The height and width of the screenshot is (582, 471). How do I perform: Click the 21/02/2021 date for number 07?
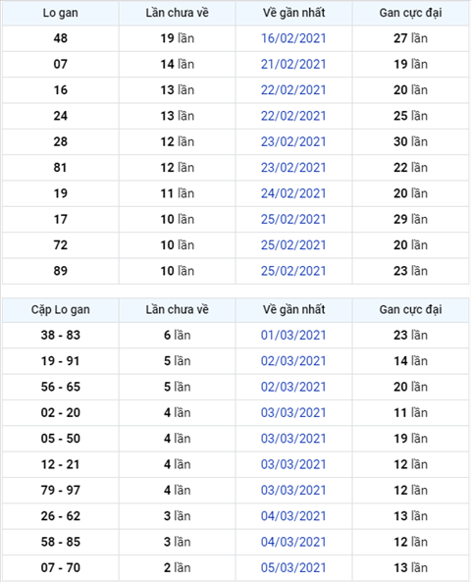[x=293, y=64]
